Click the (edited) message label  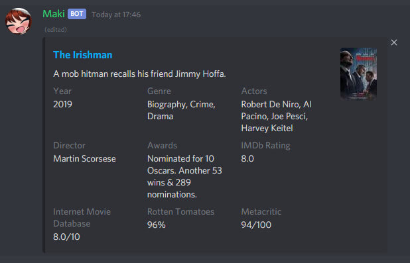[56, 30]
